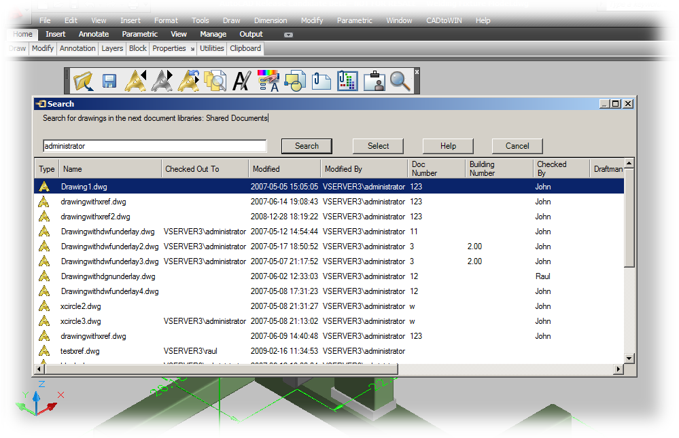Sort by the Modified By column header
Image resolution: width=679 pixels, height=438 pixels.
coord(364,169)
